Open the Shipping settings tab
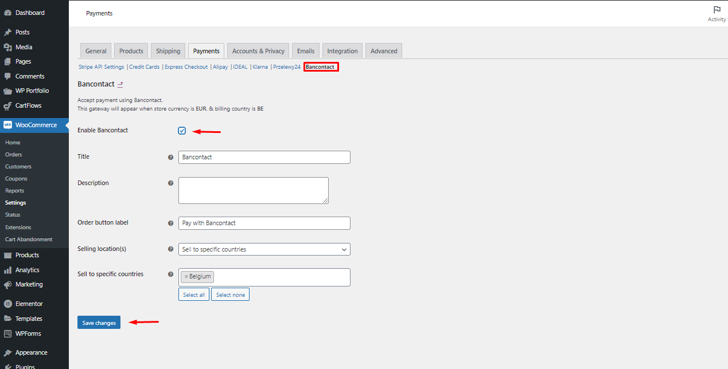The image size is (728, 369). coord(168,51)
